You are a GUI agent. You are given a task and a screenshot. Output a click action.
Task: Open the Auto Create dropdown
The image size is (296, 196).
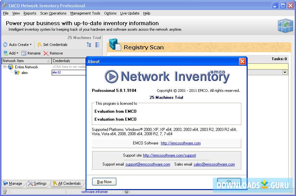[x=30, y=45]
